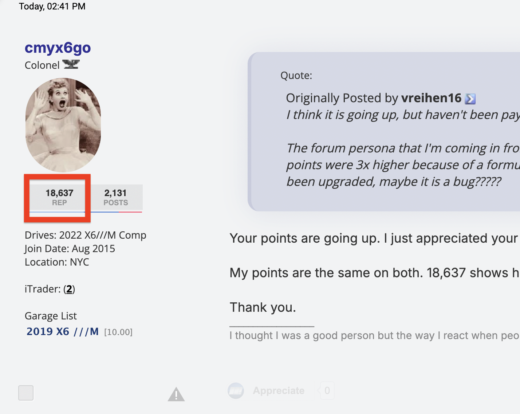The height and width of the screenshot is (414, 520).
Task: Select the 18,637 REP stat box
Action: [59, 197]
